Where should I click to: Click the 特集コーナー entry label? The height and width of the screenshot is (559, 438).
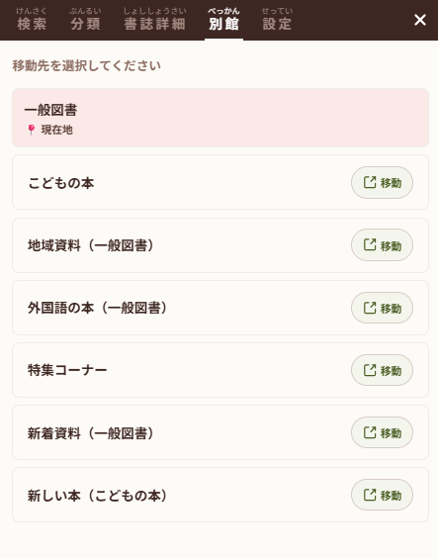67,370
